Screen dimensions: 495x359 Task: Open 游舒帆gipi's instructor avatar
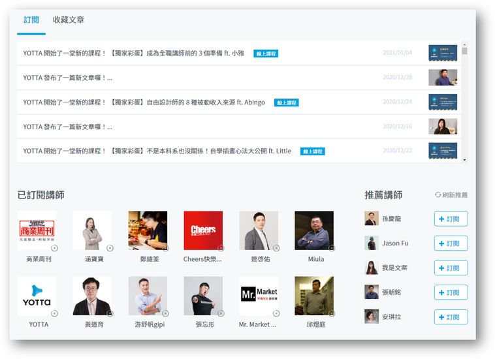(x=148, y=296)
